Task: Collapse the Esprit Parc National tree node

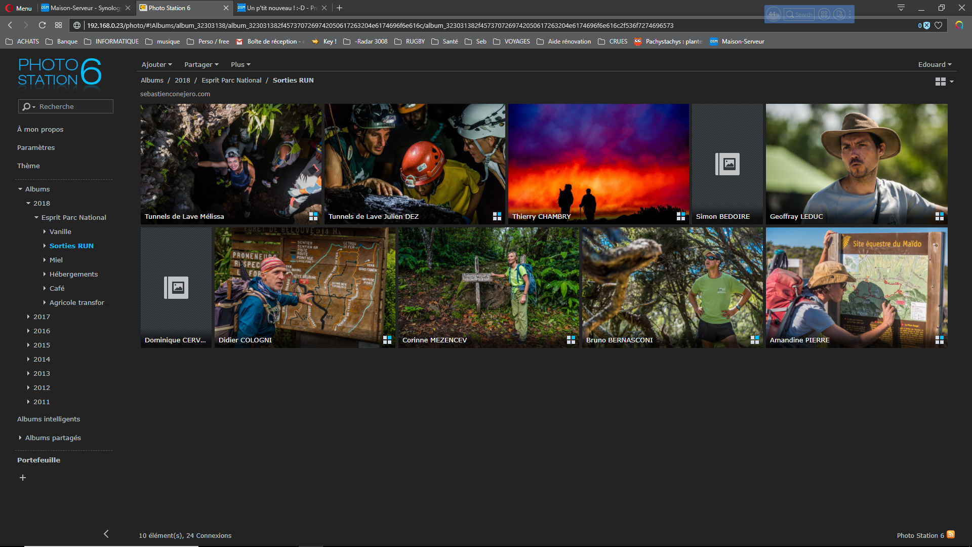Action: tap(36, 217)
